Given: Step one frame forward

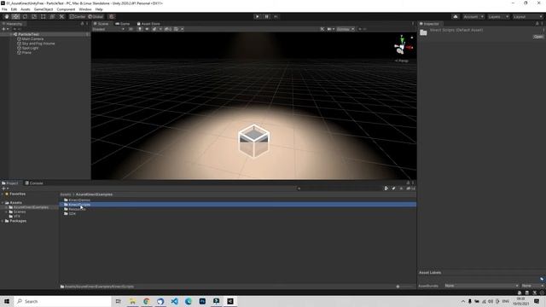Looking at the screenshot, I should tap(276, 17).
